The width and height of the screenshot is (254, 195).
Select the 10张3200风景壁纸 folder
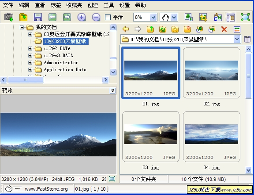[66, 41]
